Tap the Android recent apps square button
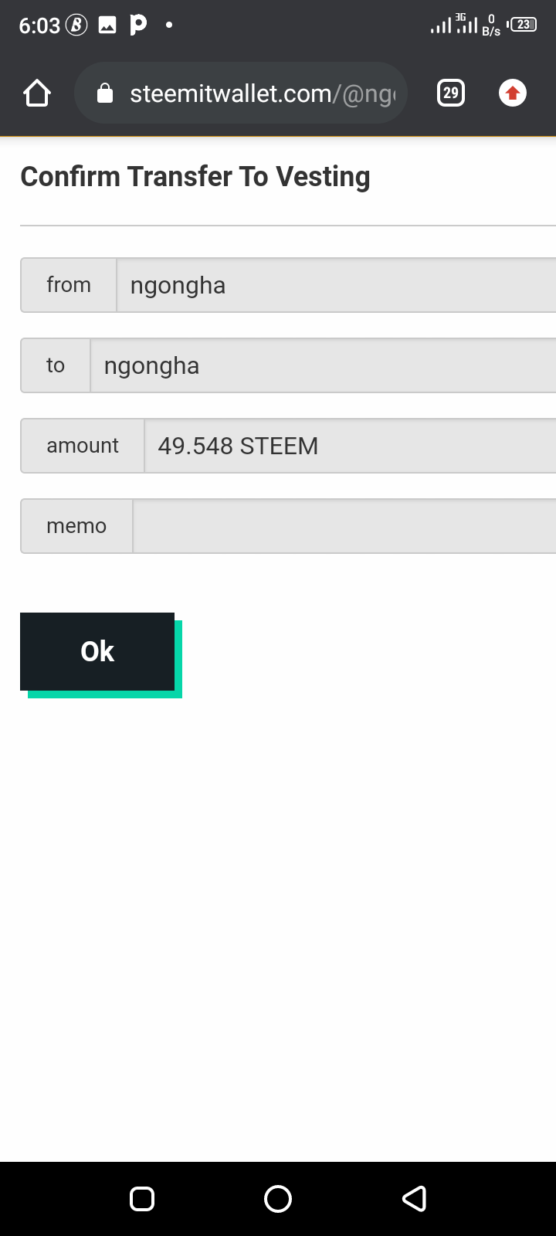Image resolution: width=556 pixels, height=1236 pixels. click(142, 1198)
